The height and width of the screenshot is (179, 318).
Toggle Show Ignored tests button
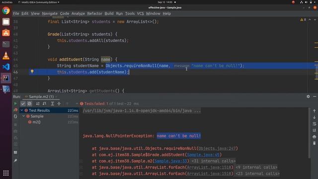point(30,104)
